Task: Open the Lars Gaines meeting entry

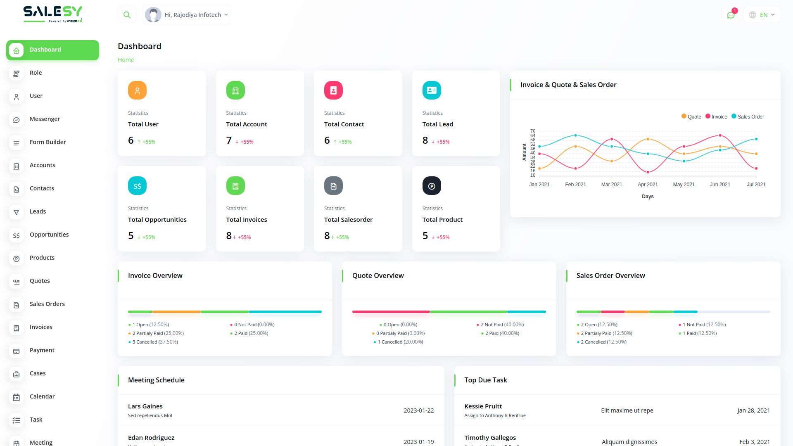Action: [x=145, y=406]
